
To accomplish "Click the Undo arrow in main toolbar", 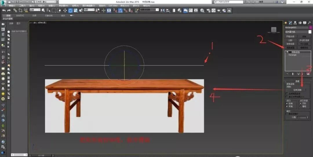I will pos(4,10).
